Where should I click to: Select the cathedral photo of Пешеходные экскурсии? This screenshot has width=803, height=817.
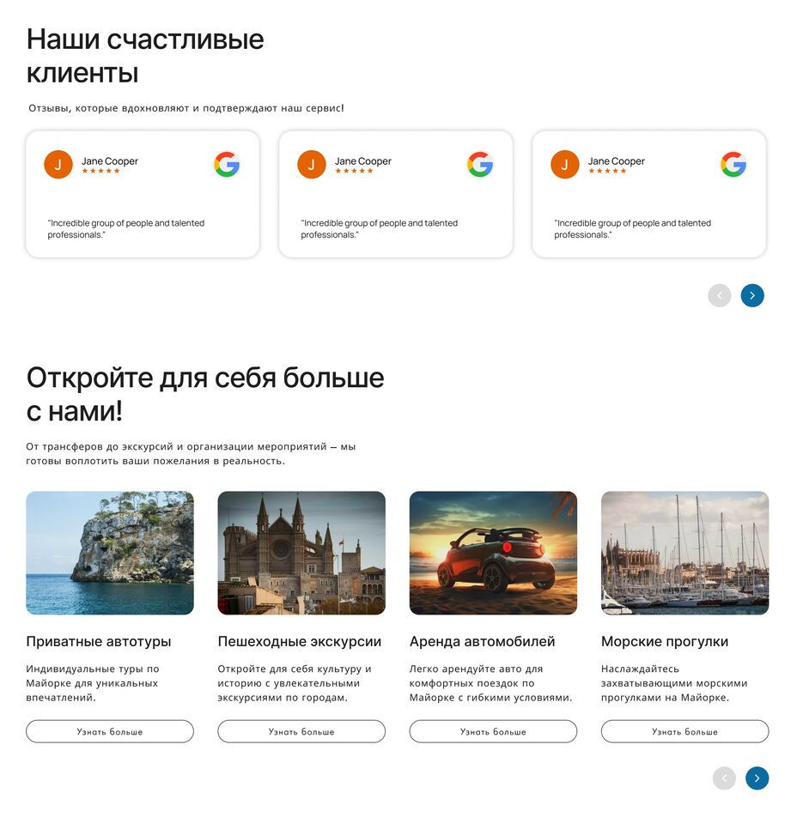(x=301, y=553)
